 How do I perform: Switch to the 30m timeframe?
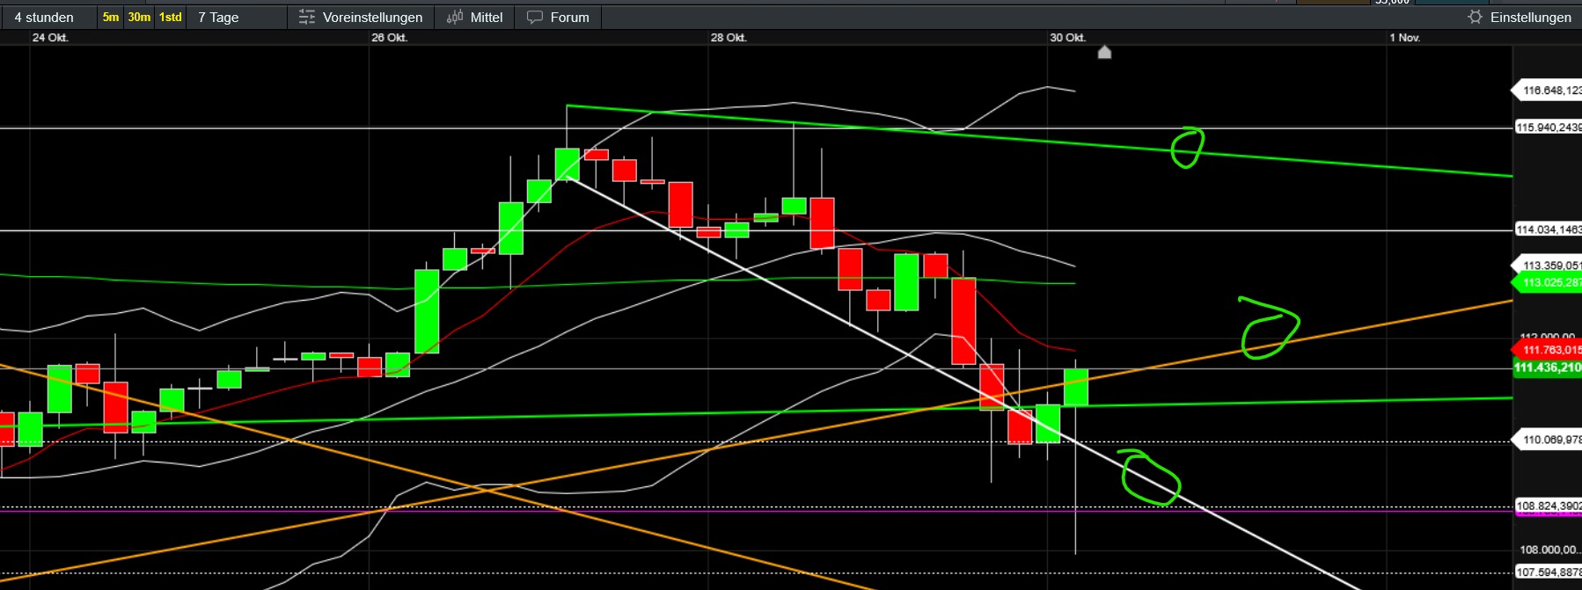click(x=139, y=18)
